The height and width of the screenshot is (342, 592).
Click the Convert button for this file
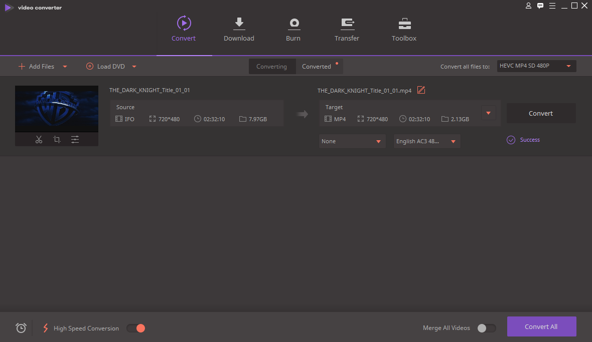point(541,113)
